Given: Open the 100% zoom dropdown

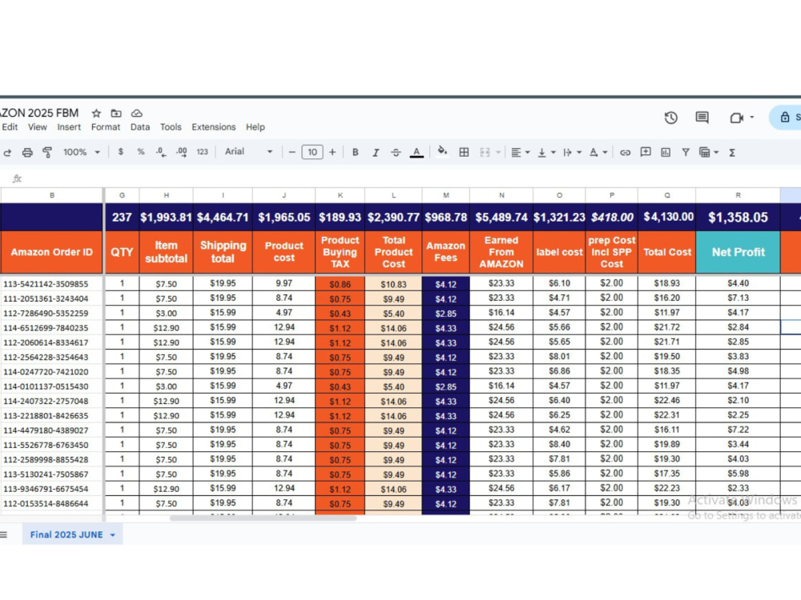Looking at the screenshot, I should click(x=81, y=152).
